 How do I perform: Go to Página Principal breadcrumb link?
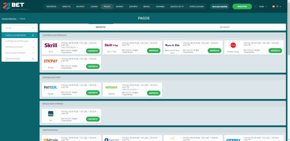[9, 19]
